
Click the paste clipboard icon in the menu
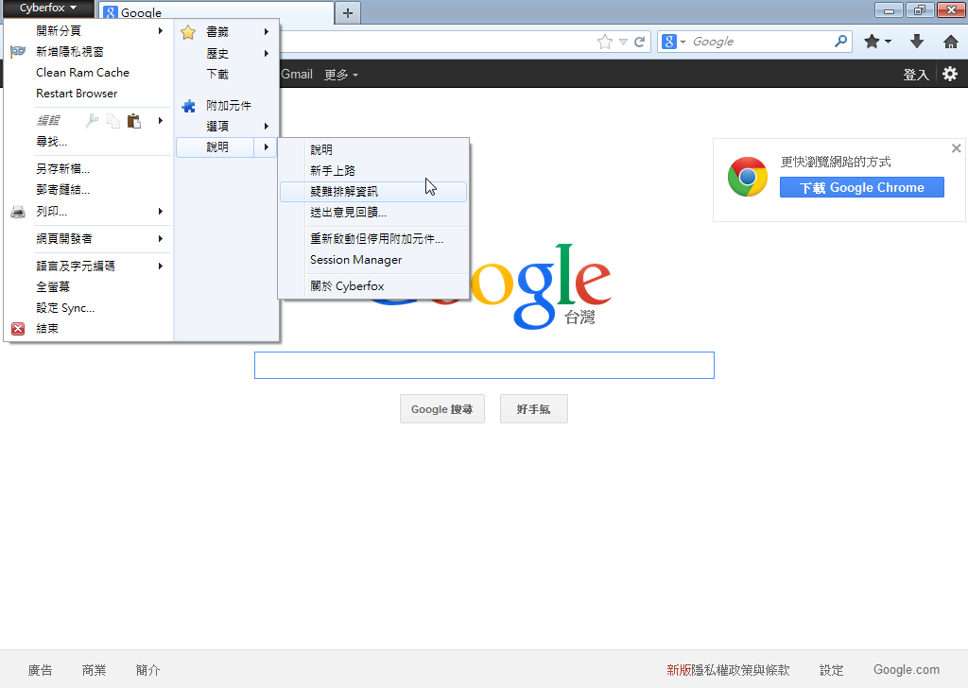click(134, 120)
